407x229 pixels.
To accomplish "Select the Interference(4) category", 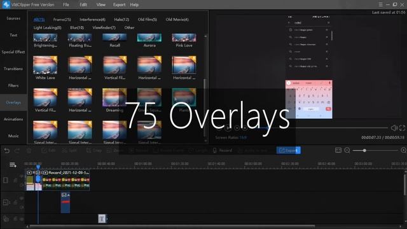I will [92, 20].
